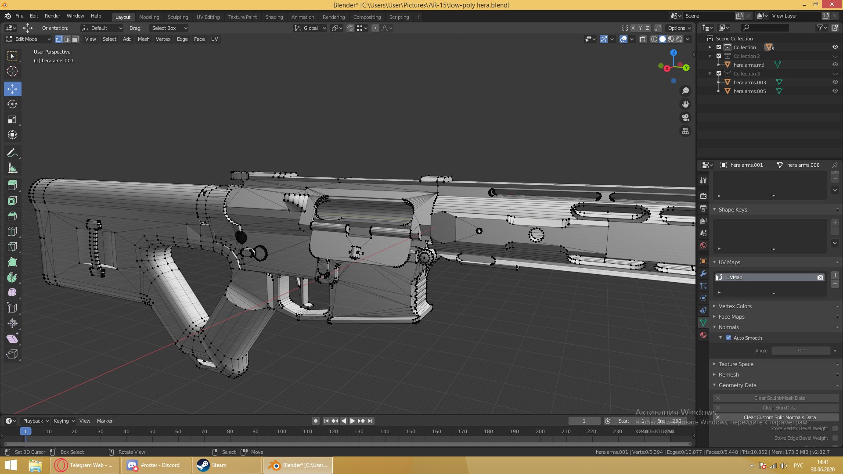
Task: Switch perspective/orthographic grid icon
Action: tap(685, 131)
